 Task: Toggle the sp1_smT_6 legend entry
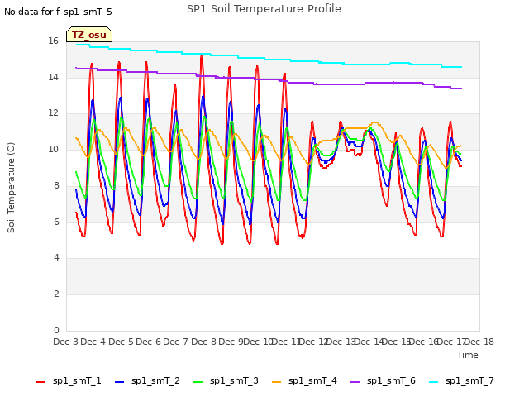click(383, 381)
